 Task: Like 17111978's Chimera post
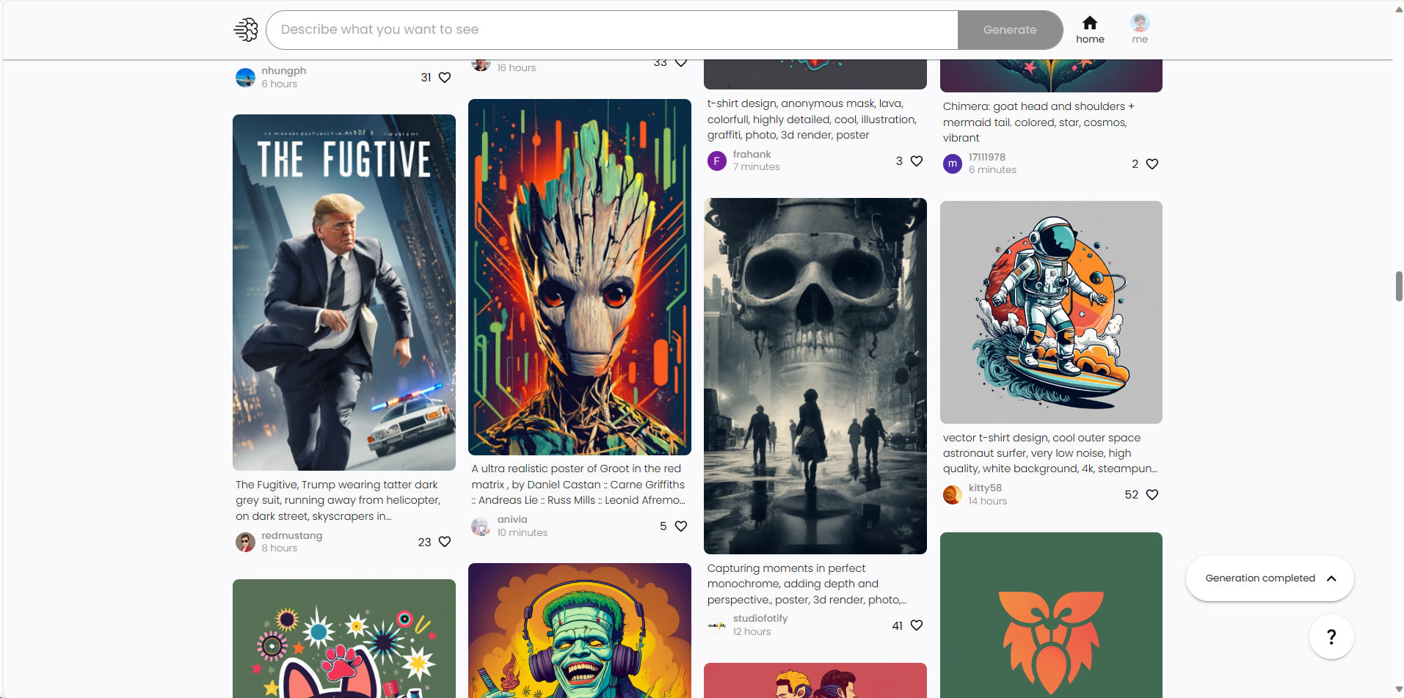(1152, 164)
